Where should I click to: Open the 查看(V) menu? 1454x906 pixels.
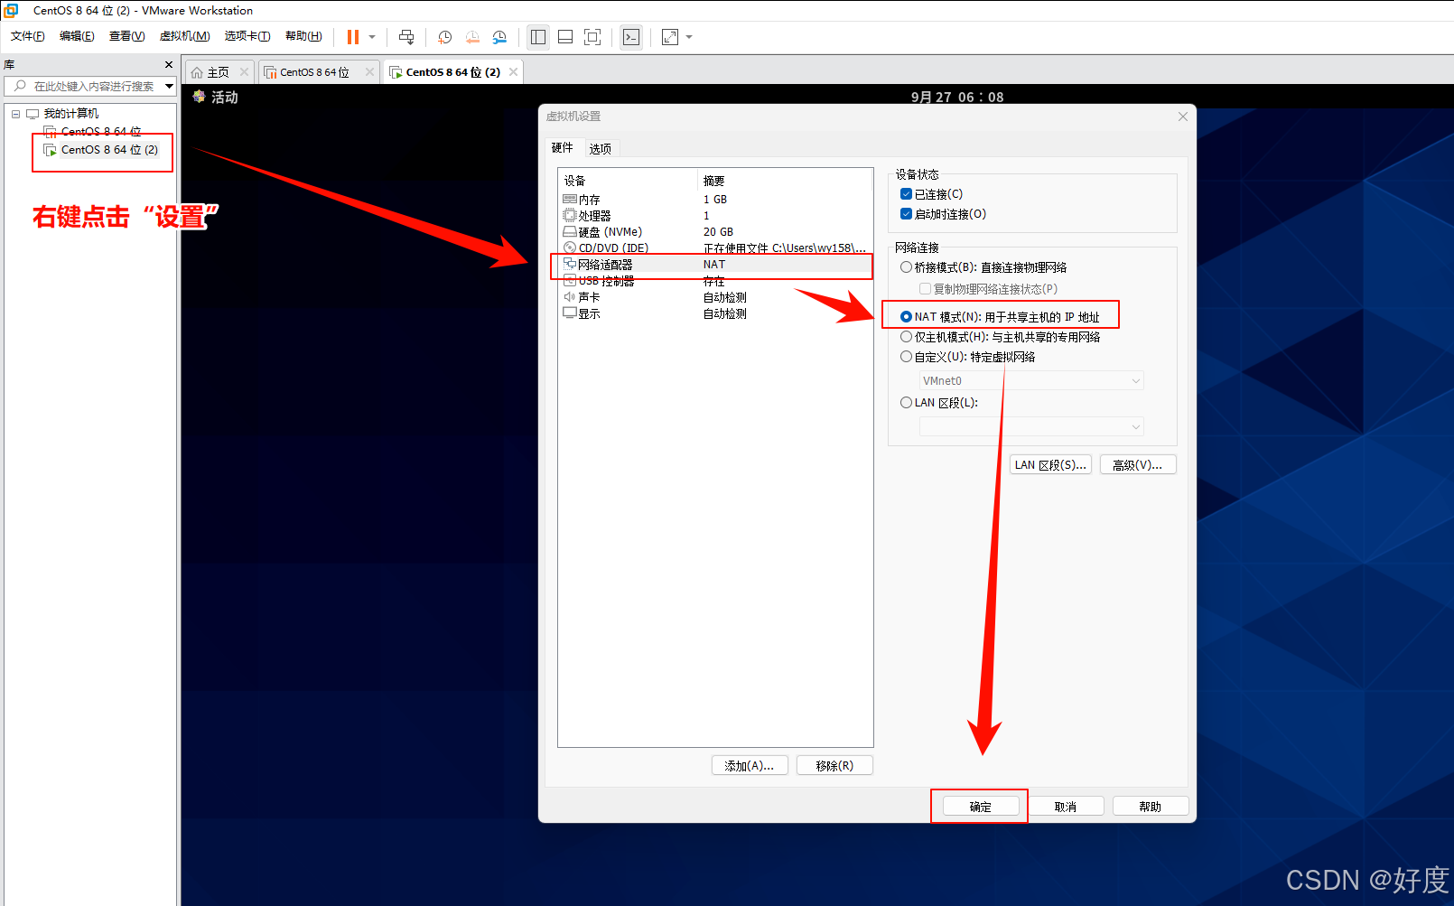126,36
